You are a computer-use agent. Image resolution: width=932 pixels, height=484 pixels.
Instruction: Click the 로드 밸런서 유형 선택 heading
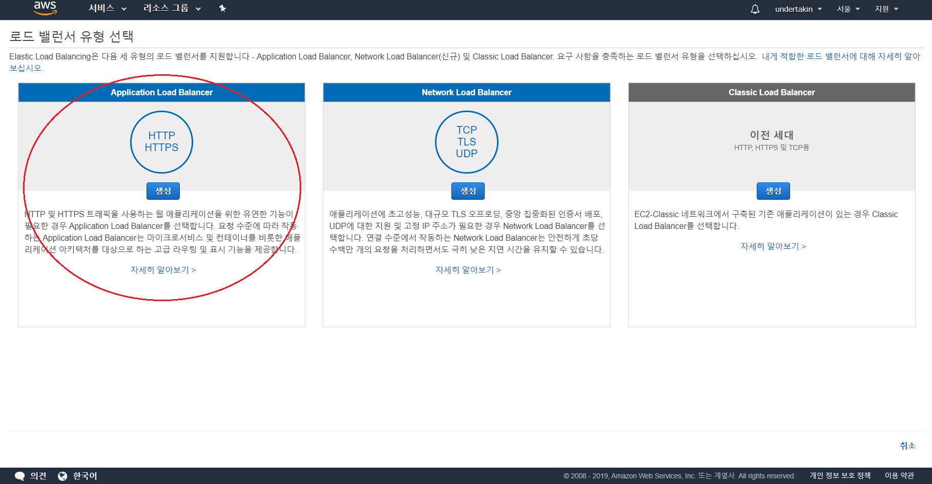(x=72, y=36)
